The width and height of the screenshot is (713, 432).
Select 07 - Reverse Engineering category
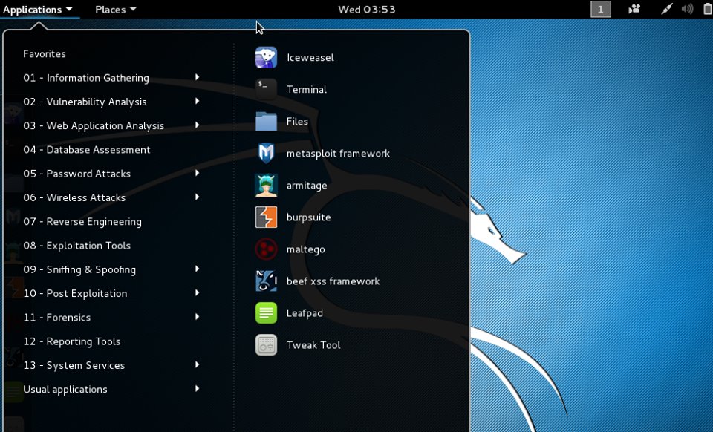pos(82,222)
